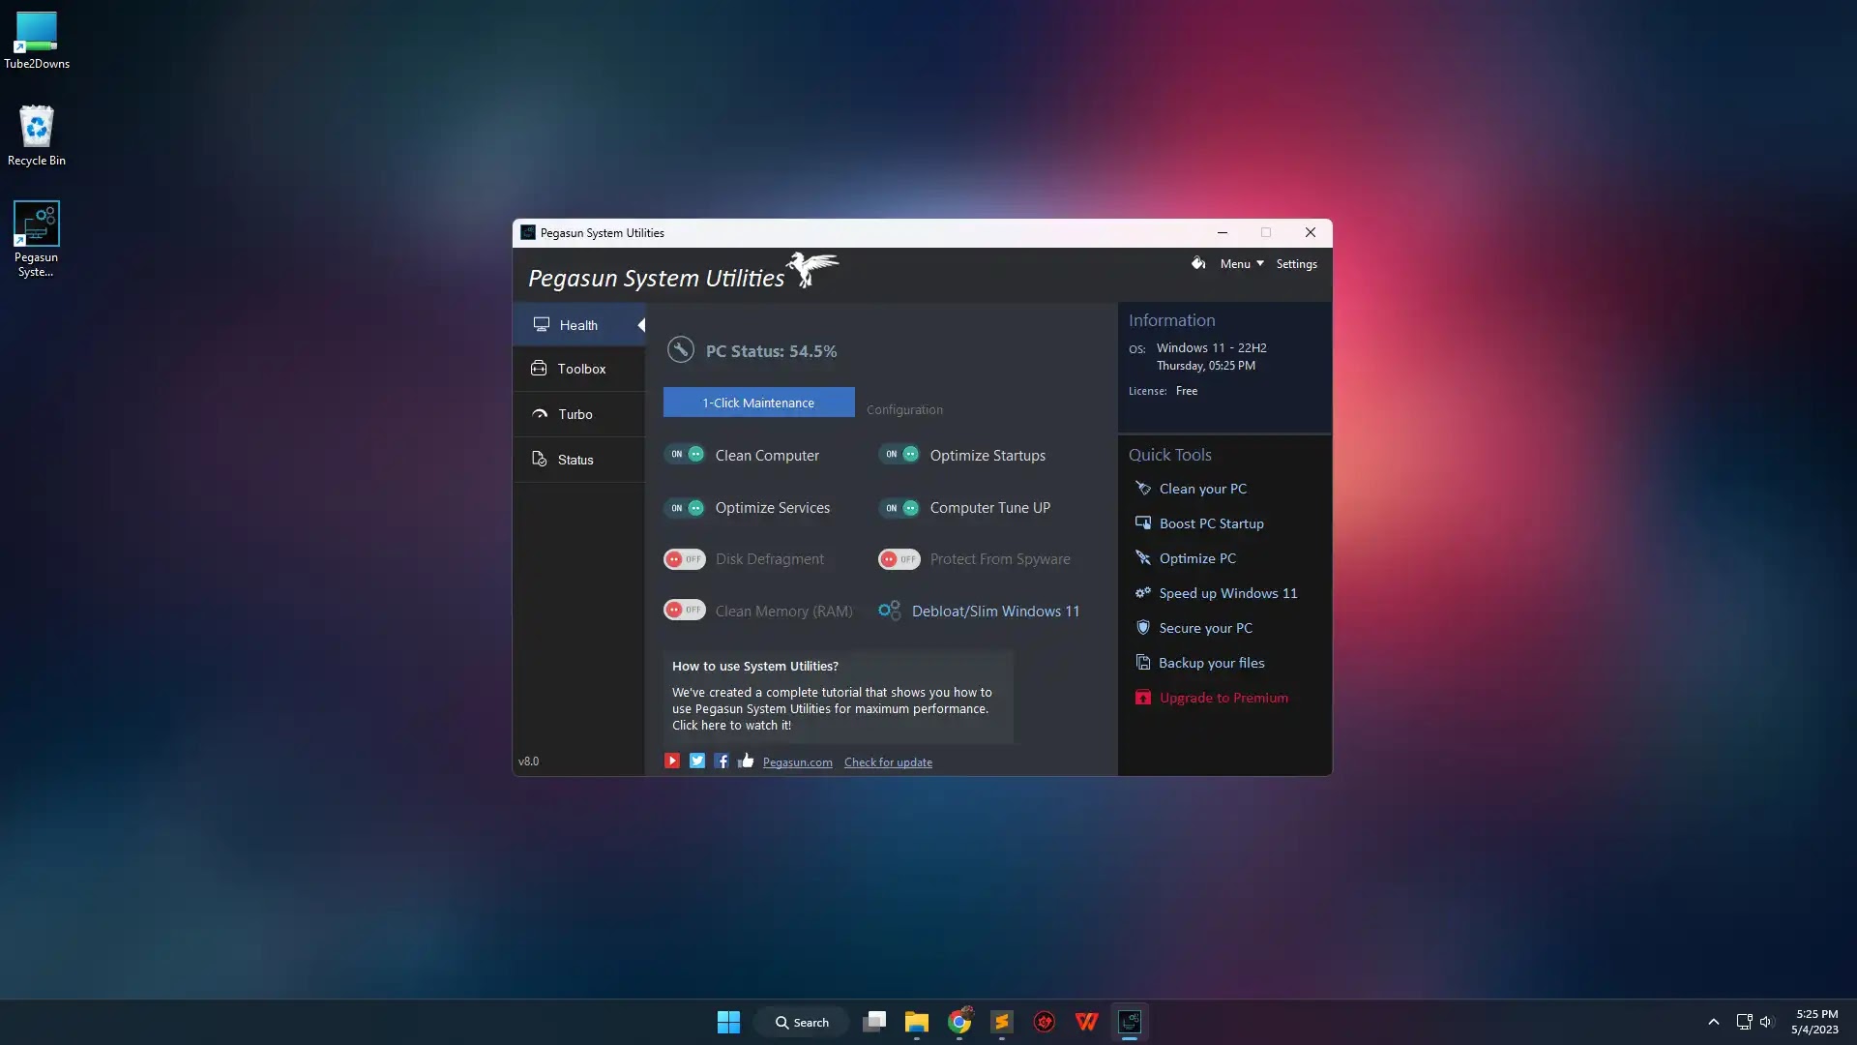1857x1045 pixels.
Task: Click the Health monitor icon
Action: click(x=542, y=325)
